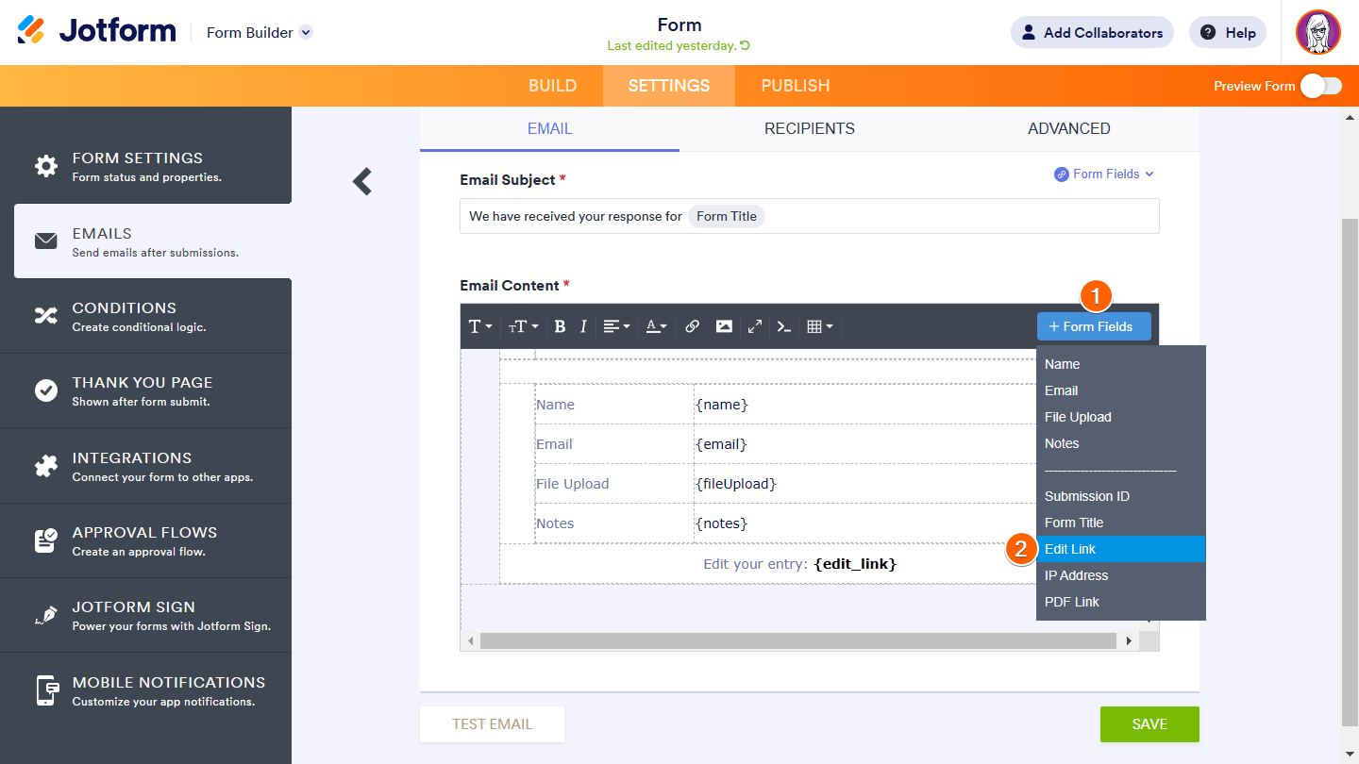Expand the Form Fields dropdown above the subject
Image resolution: width=1359 pixels, height=764 pixels.
pyautogui.click(x=1104, y=174)
